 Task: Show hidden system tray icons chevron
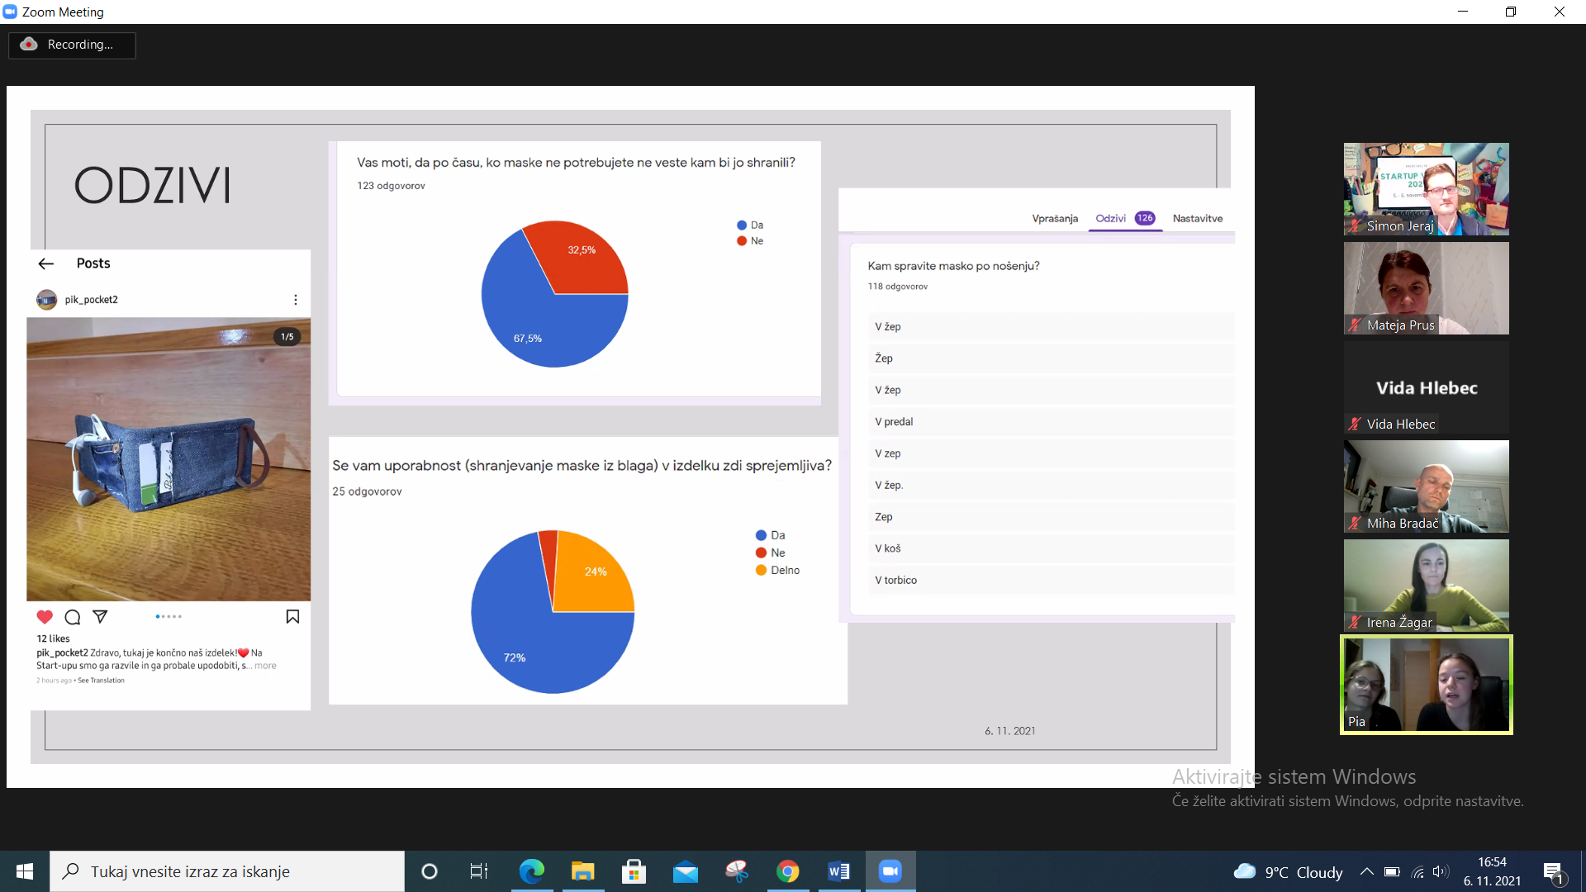point(1366,872)
